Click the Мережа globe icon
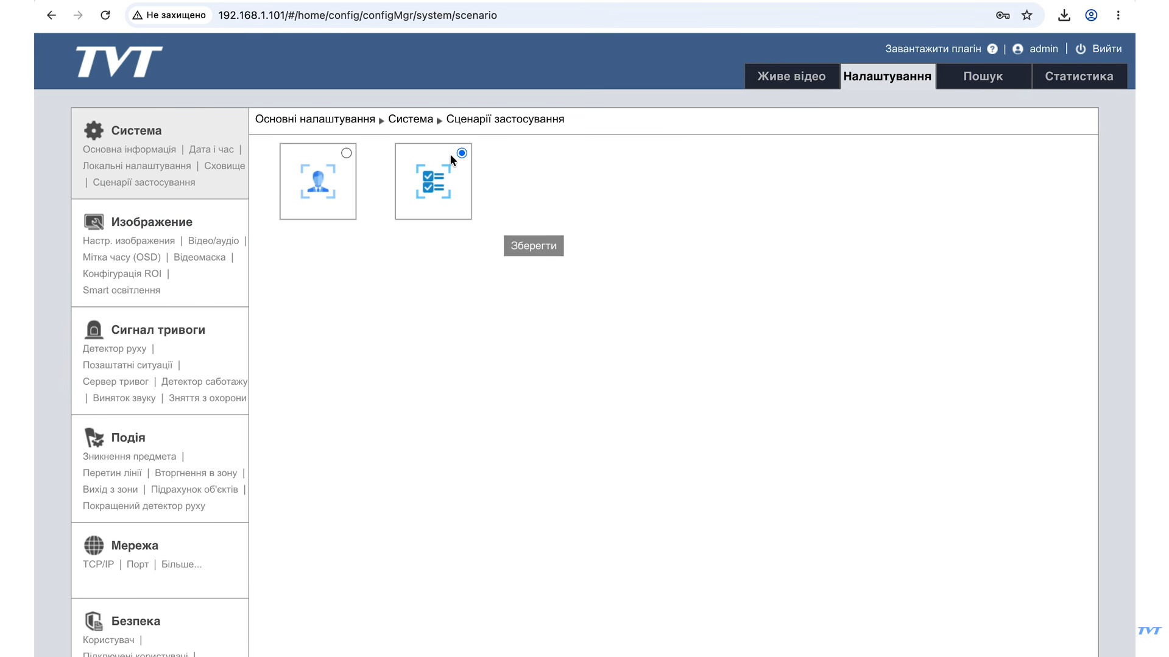The height and width of the screenshot is (657, 1169). [x=94, y=545]
